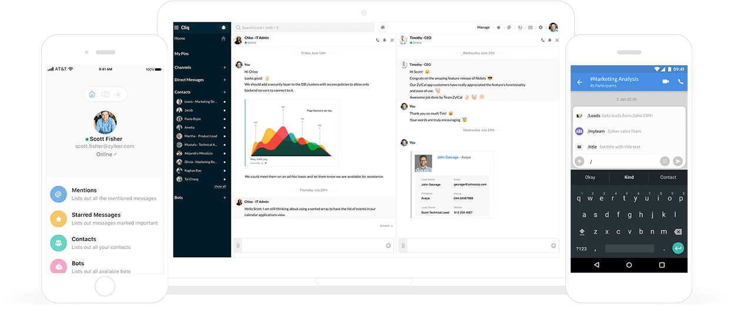
Task: Tap the plus button in Android message bar
Action: (579, 161)
